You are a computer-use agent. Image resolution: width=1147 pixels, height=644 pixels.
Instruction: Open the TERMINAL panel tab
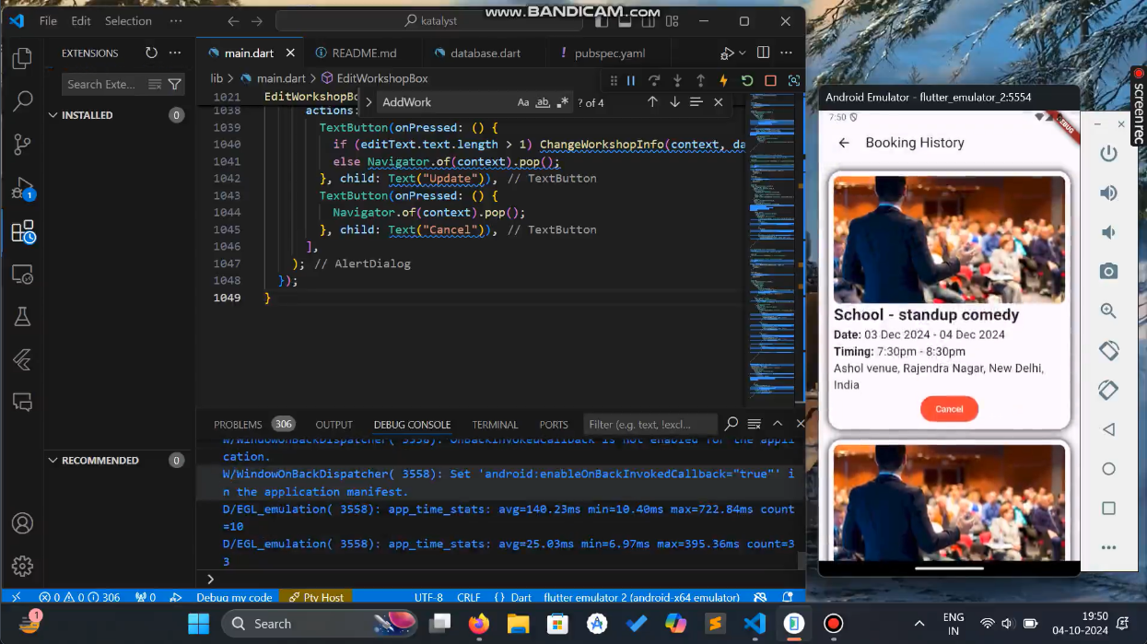495,425
